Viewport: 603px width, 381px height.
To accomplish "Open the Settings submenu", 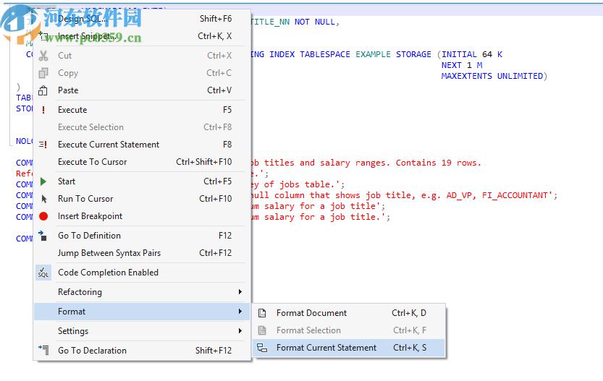I will coord(142,331).
